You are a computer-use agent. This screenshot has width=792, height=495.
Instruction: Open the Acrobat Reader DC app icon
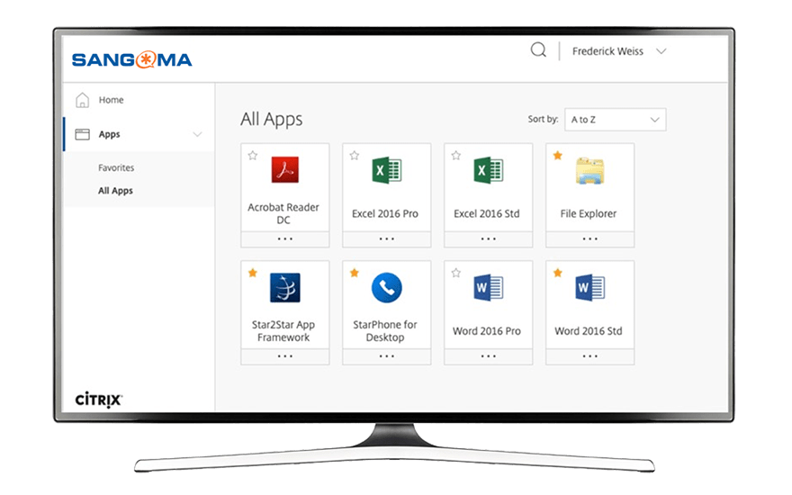285,170
